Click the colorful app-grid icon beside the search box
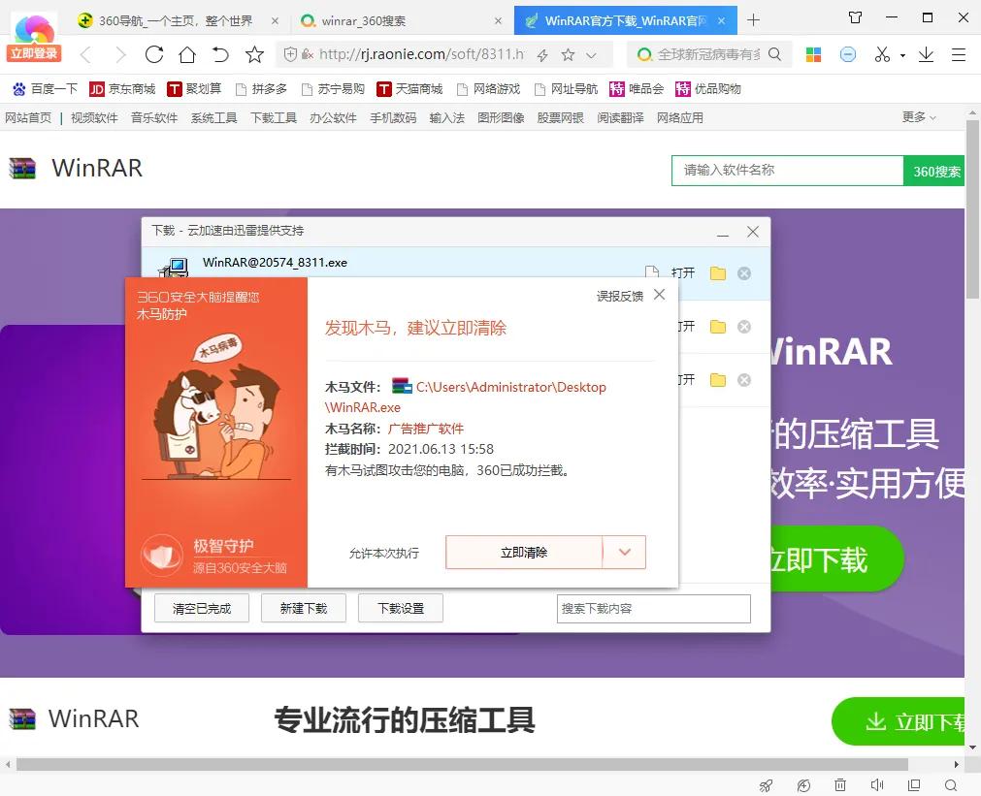Image resolution: width=981 pixels, height=796 pixels. [813, 55]
